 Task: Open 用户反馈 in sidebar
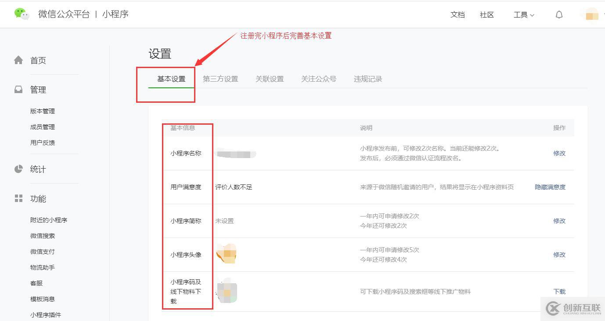[43, 143]
